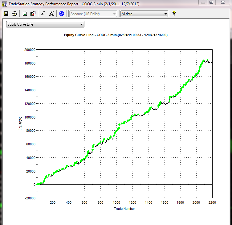Open the Equity Curve Line graph selector
232x225 pixels.
pos(45,24)
